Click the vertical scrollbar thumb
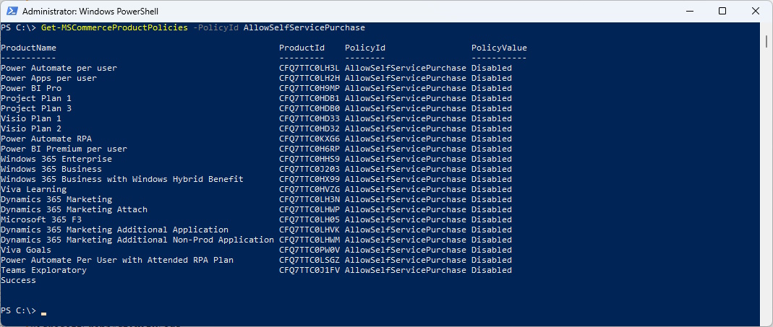Screen dimensions: 773x327 tap(766, 41)
